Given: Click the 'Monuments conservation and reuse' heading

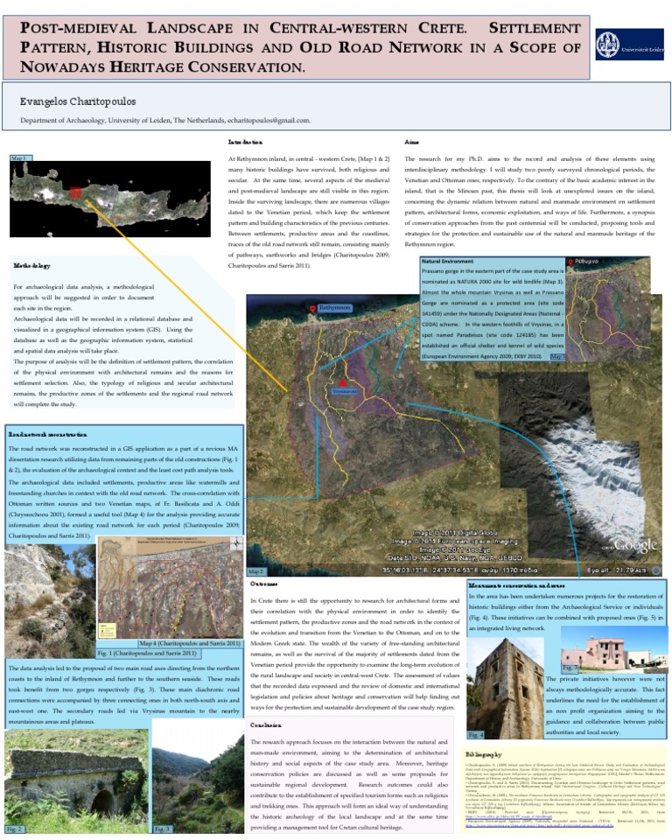Looking at the screenshot, I should coord(516,585).
